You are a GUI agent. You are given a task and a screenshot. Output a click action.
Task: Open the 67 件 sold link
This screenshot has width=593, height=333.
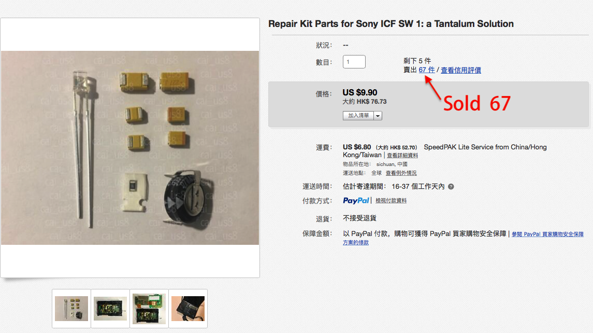(427, 70)
